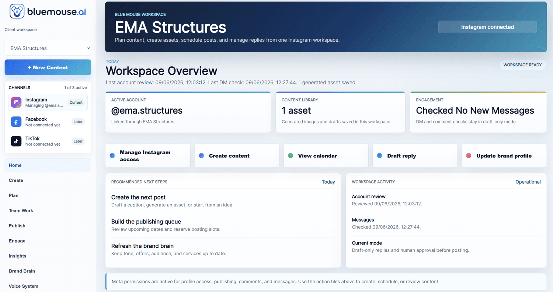Click the Later badge on Facebook
Viewport: 553px width, 292px height.
click(x=78, y=122)
